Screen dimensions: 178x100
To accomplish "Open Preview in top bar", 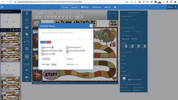I will pos(97,7).
